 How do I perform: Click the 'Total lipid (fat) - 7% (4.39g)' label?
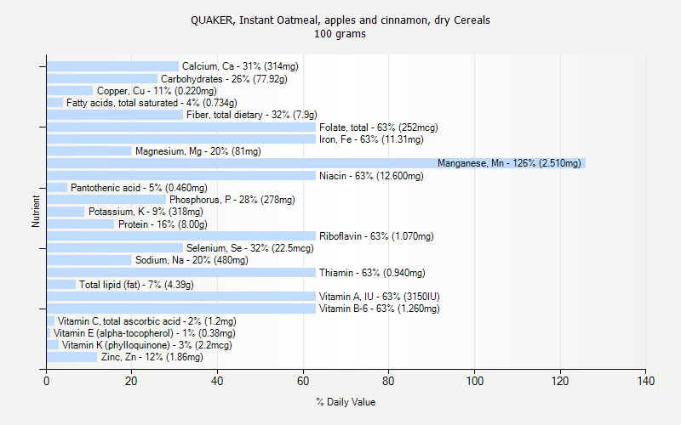click(136, 285)
